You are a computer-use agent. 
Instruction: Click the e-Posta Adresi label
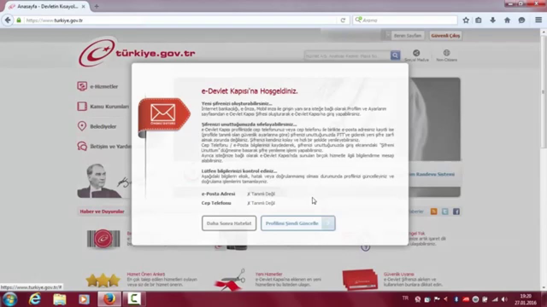click(x=218, y=194)
